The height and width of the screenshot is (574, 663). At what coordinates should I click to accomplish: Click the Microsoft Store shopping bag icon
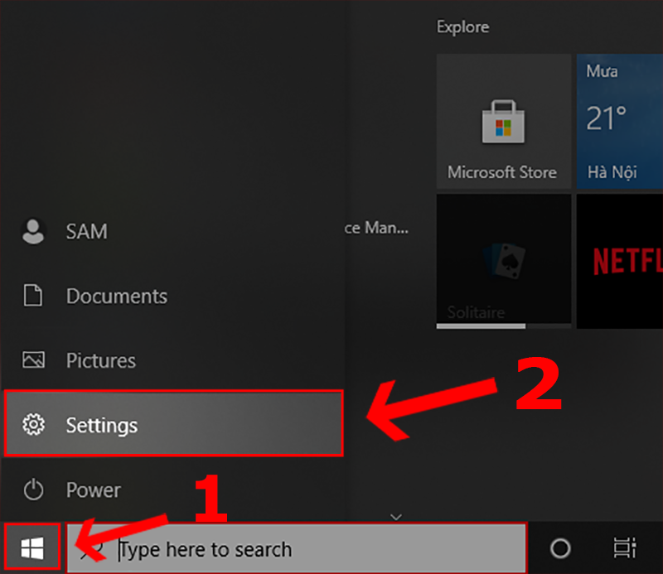[503, 120]
